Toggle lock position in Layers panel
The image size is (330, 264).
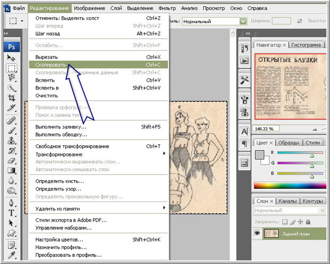300,222
